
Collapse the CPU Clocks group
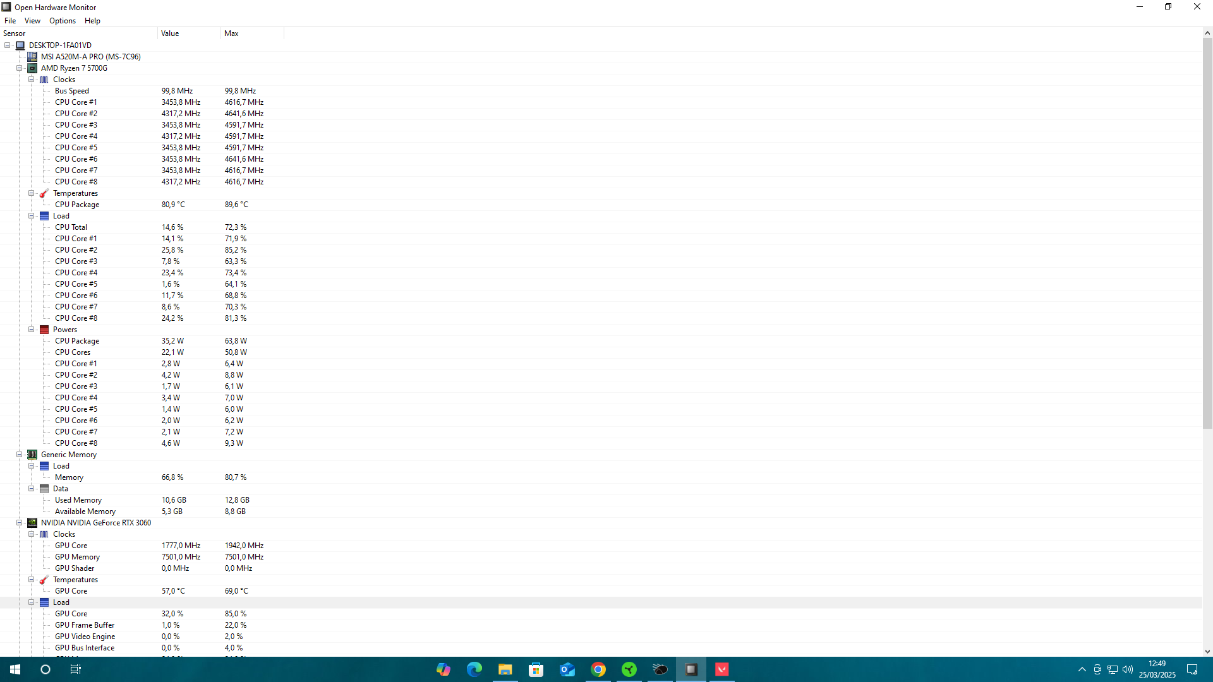32,80
